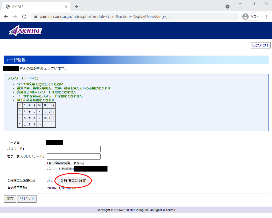Go back to the previous page
This screenshot has height=218, width=272.
click(x=6, y=17)
